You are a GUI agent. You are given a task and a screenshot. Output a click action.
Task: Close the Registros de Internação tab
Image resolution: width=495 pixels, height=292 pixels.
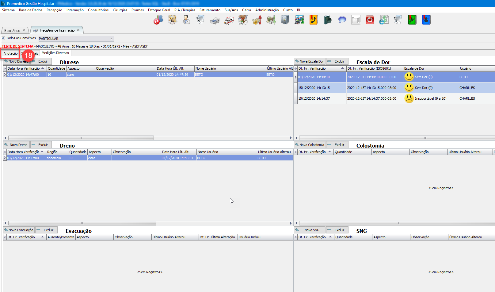point(78,30)
